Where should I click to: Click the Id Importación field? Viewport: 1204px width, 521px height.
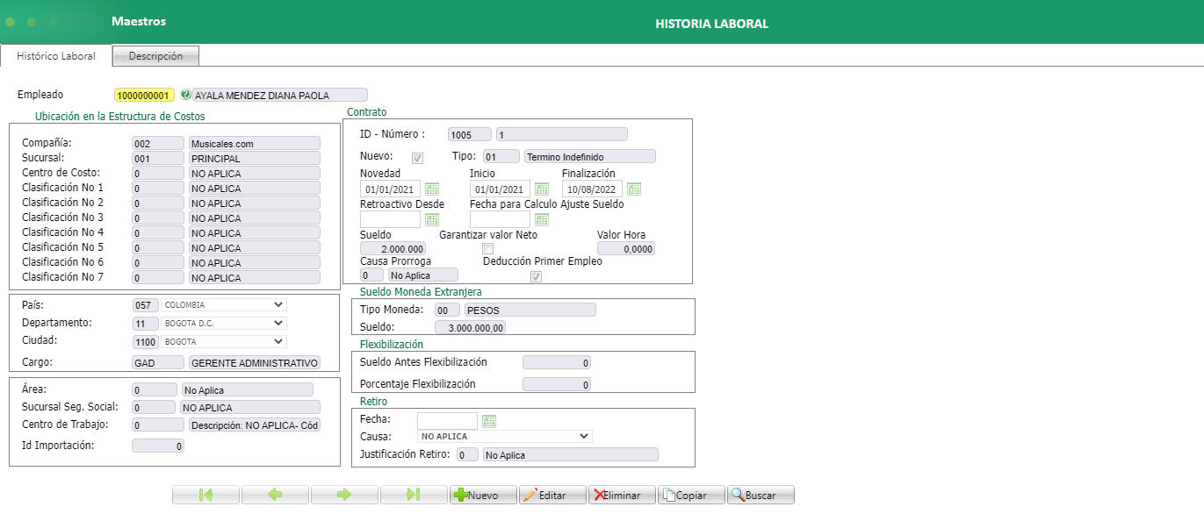tap(158, 446)
